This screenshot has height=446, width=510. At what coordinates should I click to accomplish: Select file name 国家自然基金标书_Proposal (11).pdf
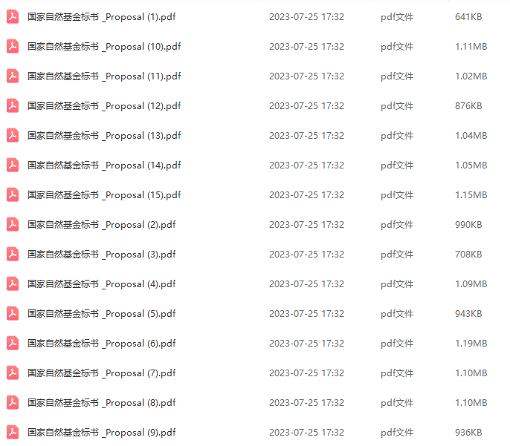[104, 76]
